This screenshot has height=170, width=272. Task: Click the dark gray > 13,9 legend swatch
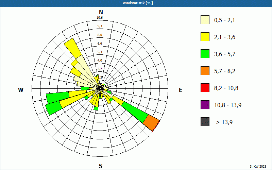click(x=205, y=122)
